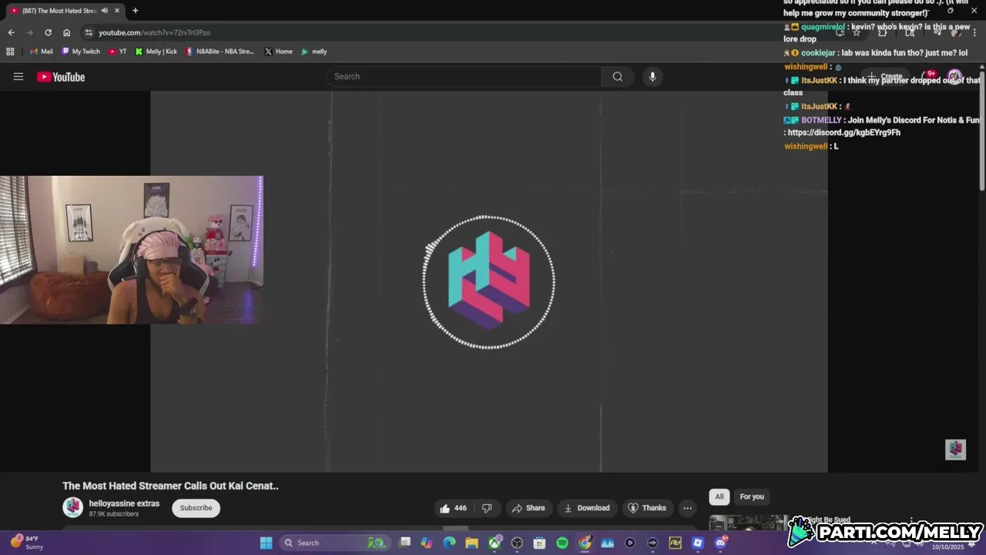Open Windows Start menu
986x555 pixels.
point(266,543)
